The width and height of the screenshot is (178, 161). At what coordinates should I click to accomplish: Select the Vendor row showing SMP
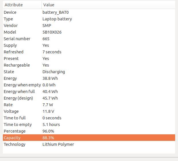click(89, 26)
